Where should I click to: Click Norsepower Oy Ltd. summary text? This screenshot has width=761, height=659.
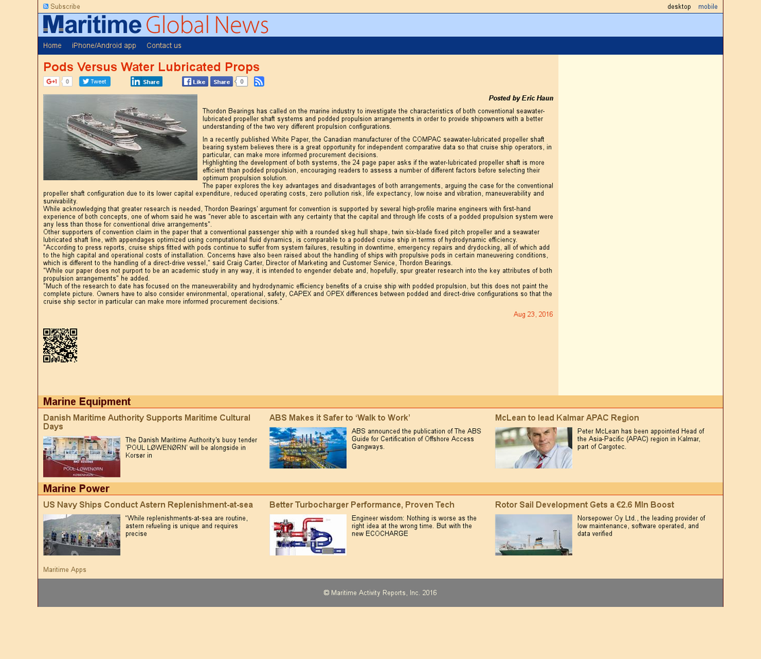(641, 526)
